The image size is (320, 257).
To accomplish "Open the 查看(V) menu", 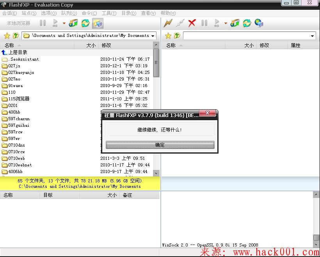I will pos(148,13).
